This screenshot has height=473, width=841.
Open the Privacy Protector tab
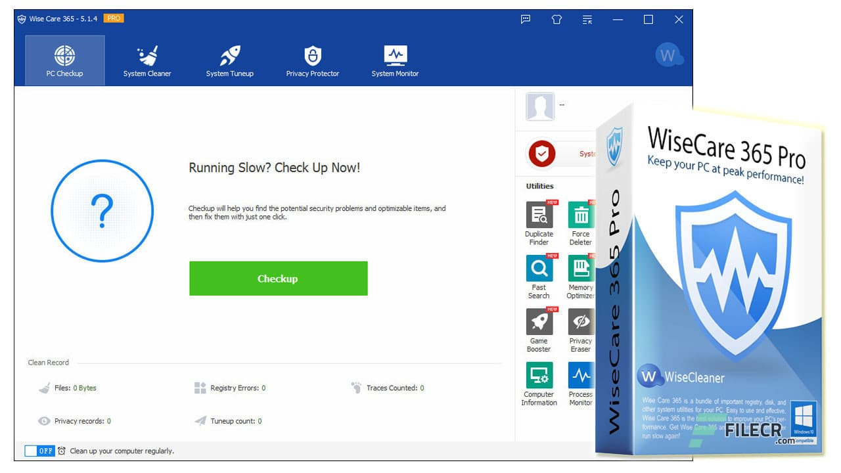312,60
